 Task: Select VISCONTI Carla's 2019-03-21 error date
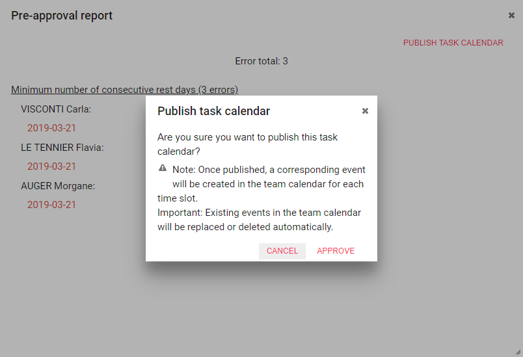pos(51,128)
